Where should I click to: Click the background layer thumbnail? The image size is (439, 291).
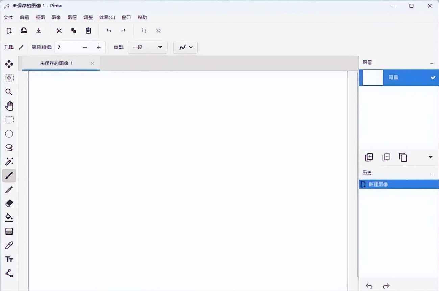click(373, 77)
